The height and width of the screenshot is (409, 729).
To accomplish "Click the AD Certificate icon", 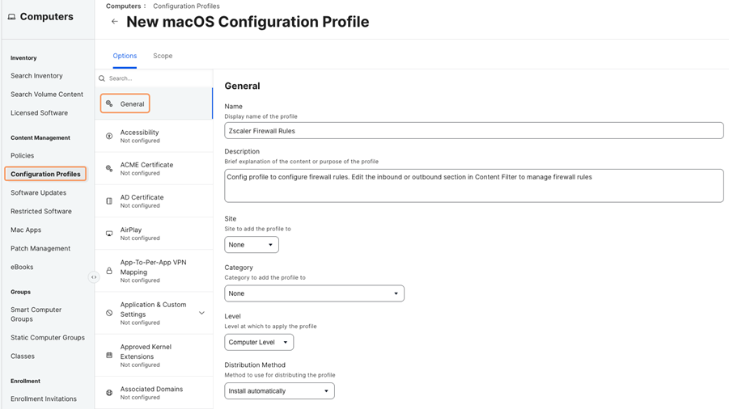I will click(109, 200).
